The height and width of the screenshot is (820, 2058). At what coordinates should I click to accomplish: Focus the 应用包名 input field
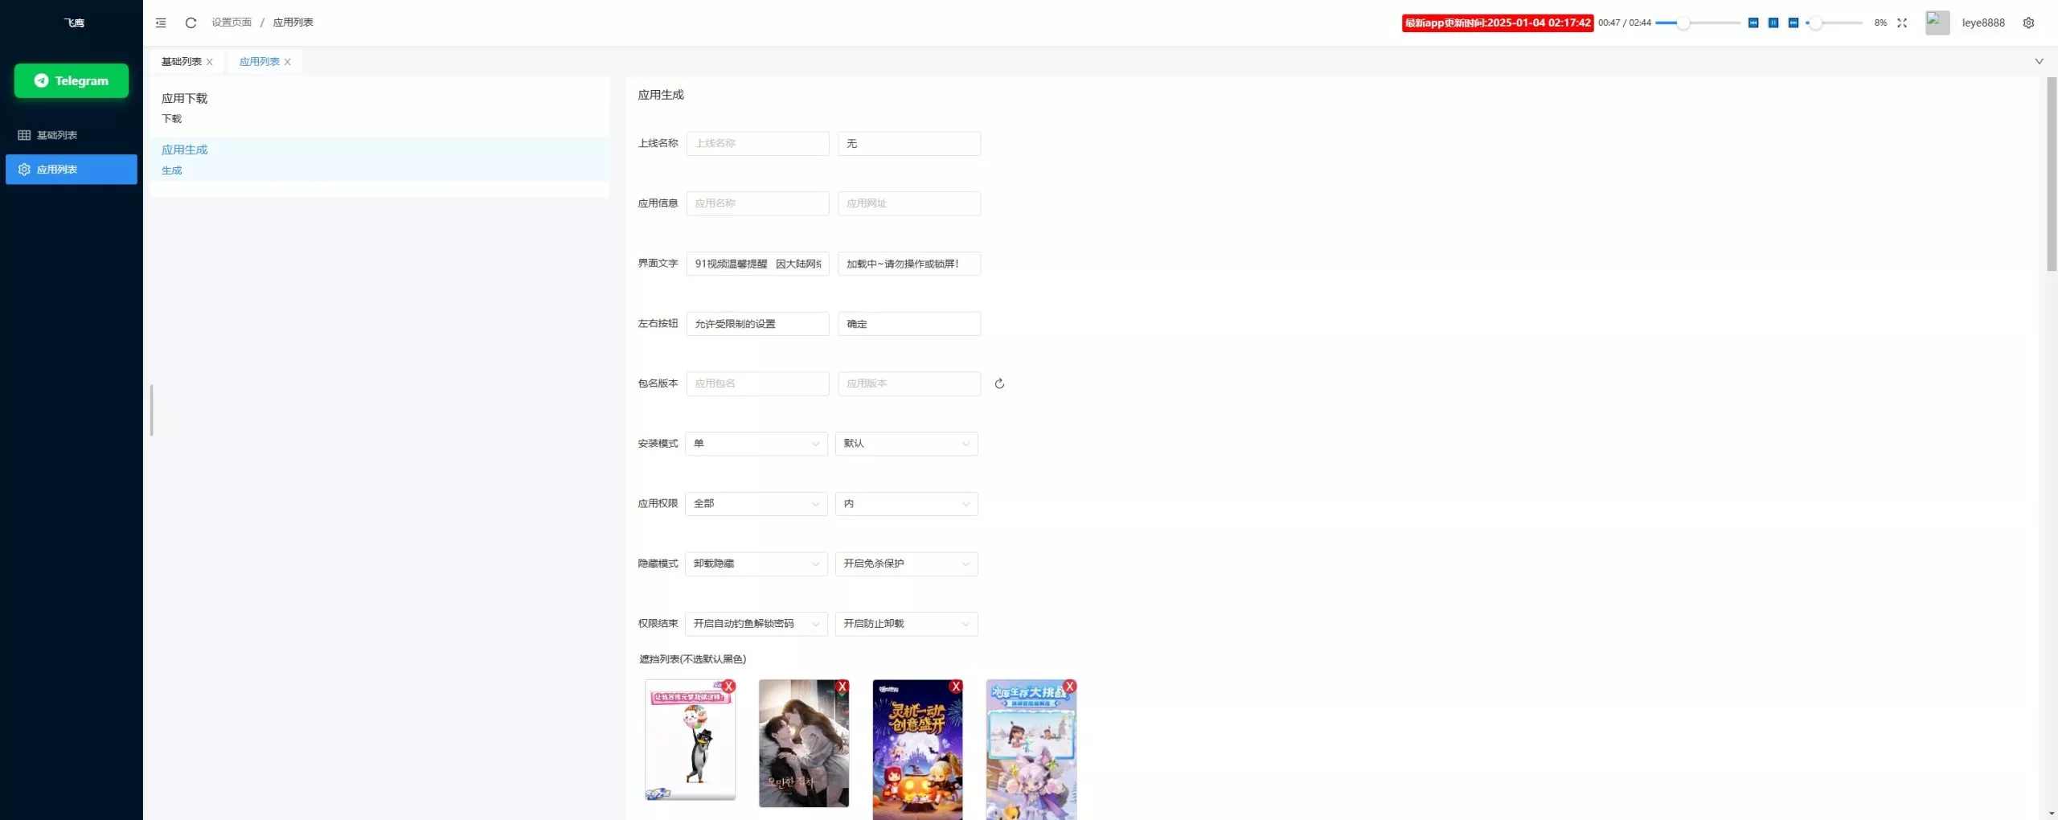(757, 383)
